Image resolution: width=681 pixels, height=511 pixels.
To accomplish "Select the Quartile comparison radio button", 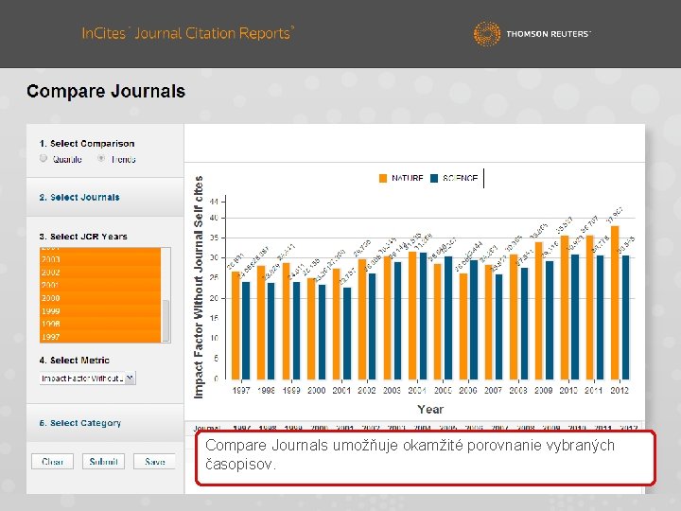I will pos(43,159).
